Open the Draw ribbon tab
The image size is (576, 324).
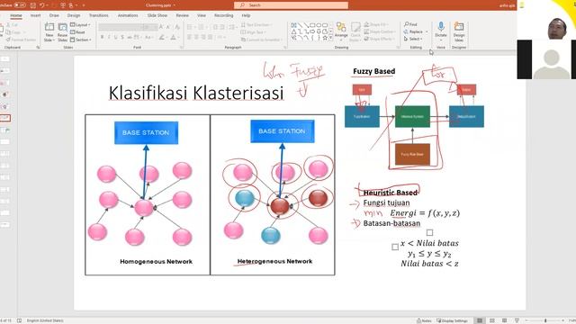tap(54, 15)
